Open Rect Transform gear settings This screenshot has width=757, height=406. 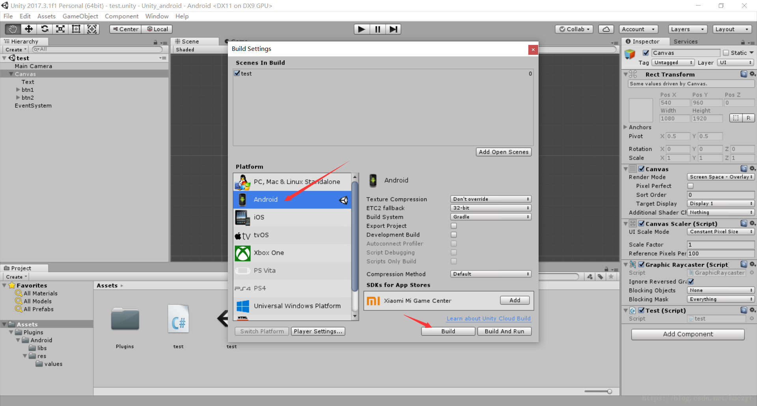pos(752,74)
